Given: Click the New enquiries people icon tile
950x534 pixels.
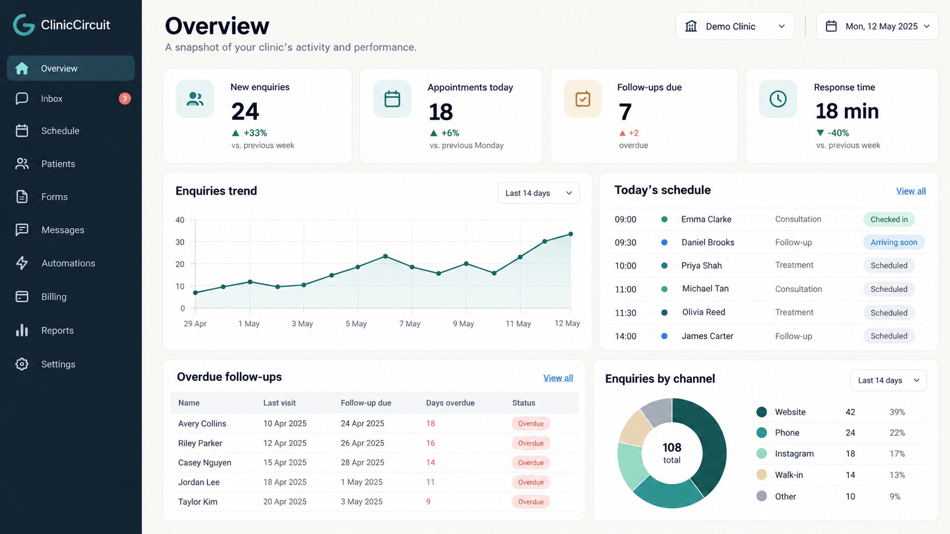Looking at the screenshot, I should click(195, 99).
